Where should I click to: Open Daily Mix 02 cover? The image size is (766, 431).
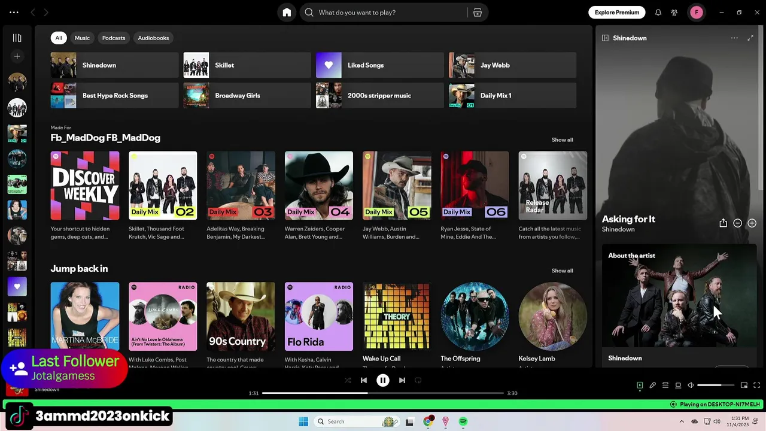[163, 186]
